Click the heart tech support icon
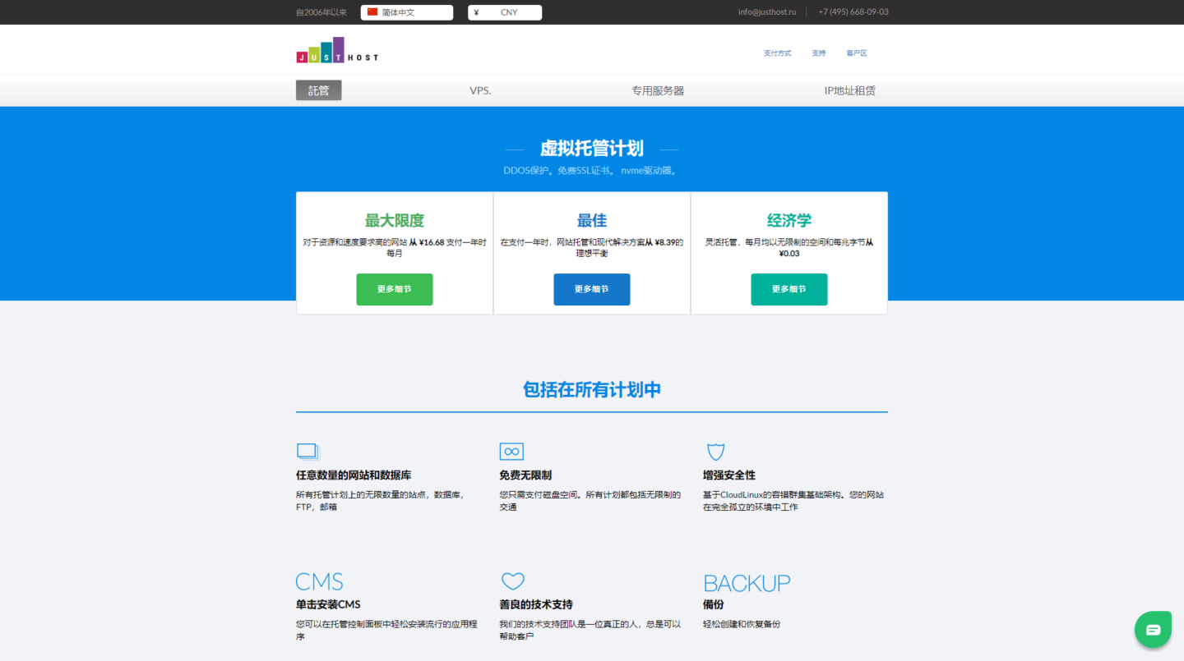This screenshot has height=661, width=1184. (512, 581)
